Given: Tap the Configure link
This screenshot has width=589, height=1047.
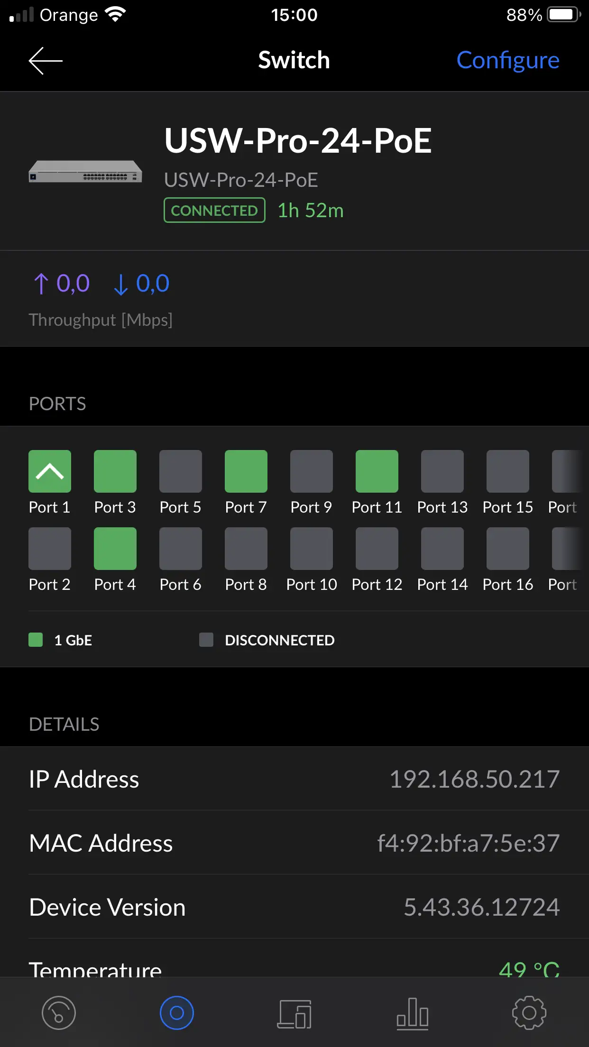Looking at the screenshot, I should click(x=507, y=60).
